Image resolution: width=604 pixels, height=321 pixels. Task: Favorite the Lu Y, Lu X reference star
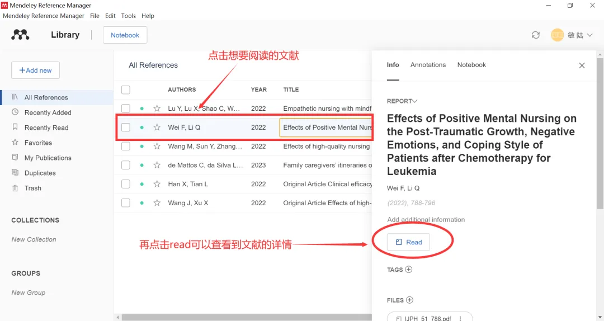click(x=157, y=108)
